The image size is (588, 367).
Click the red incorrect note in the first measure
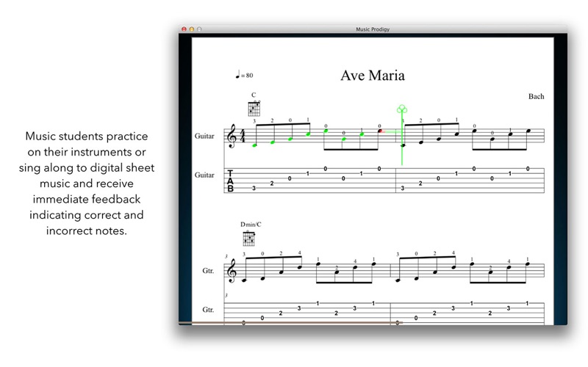381,131
